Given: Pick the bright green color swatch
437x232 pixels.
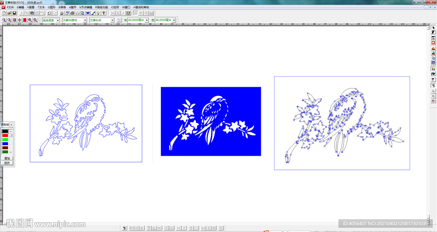Looking at the screenshot, I should 5,140.
